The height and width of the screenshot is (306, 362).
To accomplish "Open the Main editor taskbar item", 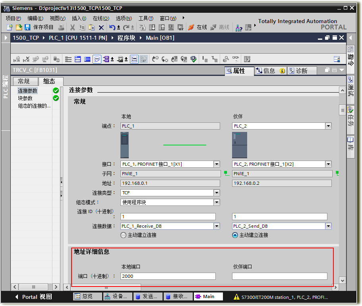I will [x=208, y=296].
